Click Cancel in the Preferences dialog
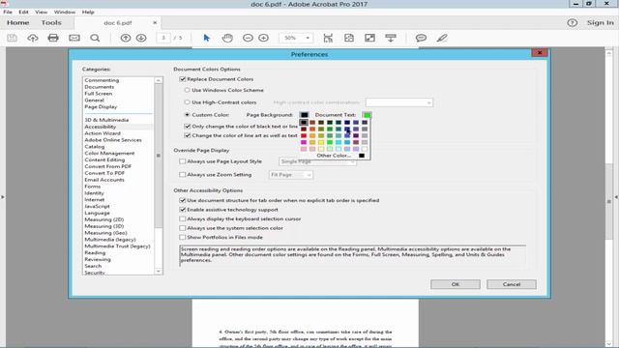The width and height of the screenshot is (619, 348). click(x=512, y=284)
